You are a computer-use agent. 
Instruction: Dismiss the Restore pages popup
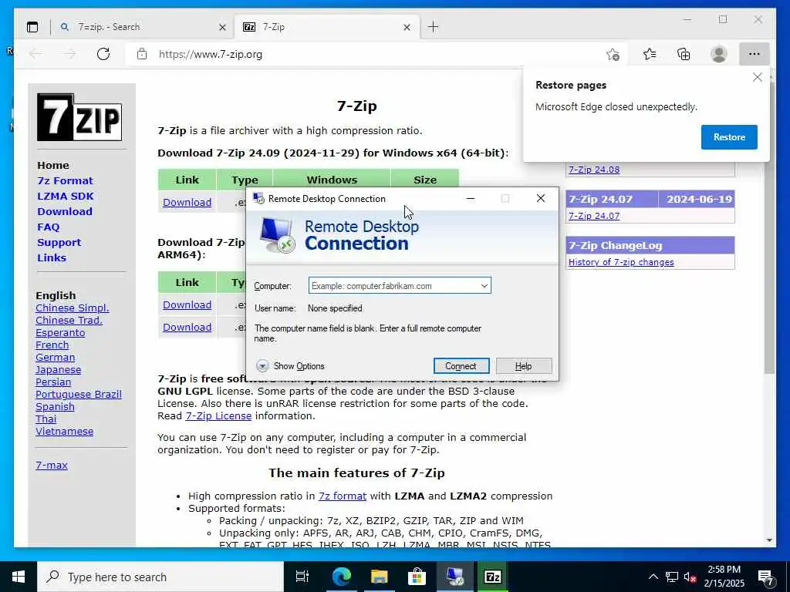tap(758, 77)
